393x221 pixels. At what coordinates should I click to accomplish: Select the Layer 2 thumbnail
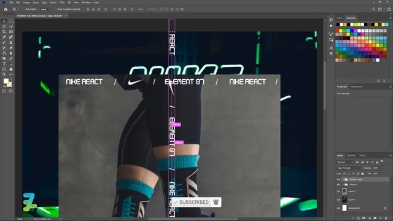coord(344,192)
